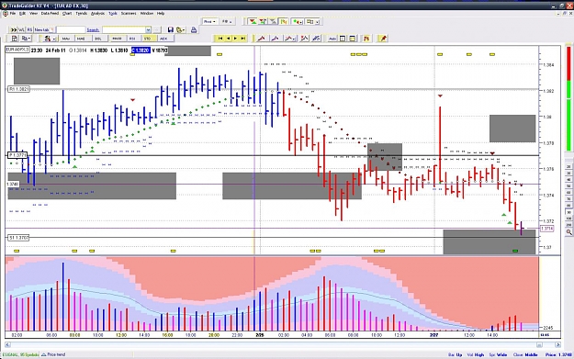
Task: Click the trend channel tool icon
Action: (x=304, y=38)
